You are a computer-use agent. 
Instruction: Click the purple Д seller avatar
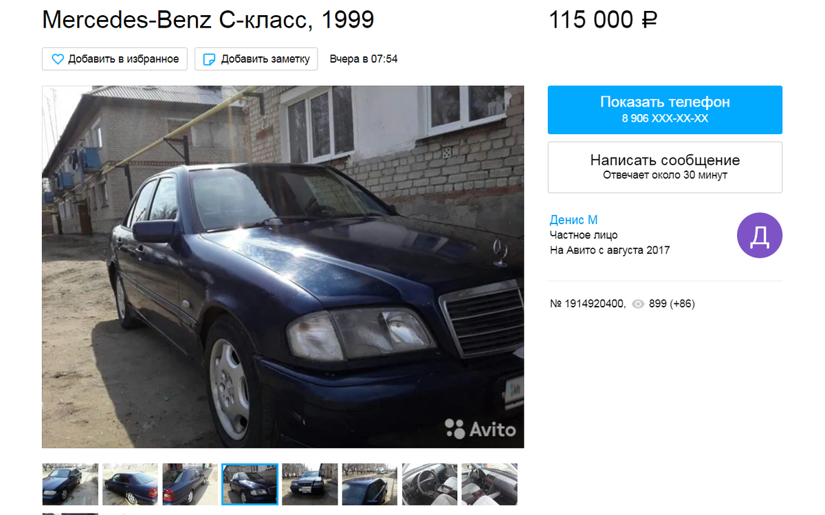[760, 236]
